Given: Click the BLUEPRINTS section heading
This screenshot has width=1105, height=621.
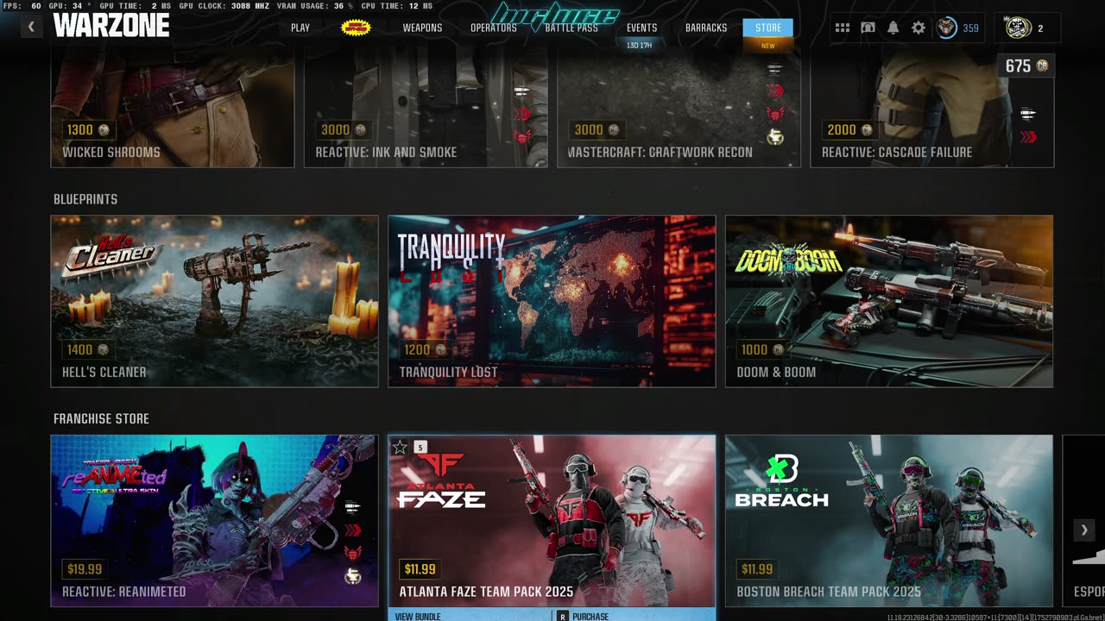Looking at the screenshot, I should (x=85, y=199).
